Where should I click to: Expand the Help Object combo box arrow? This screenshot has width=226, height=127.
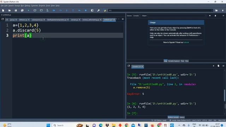tap(206, 16)
